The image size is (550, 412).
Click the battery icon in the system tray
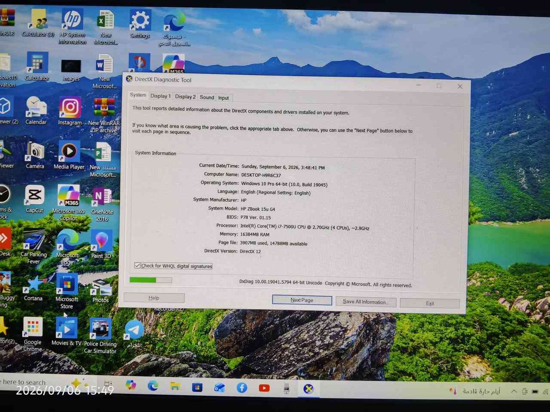coord(535,391)
